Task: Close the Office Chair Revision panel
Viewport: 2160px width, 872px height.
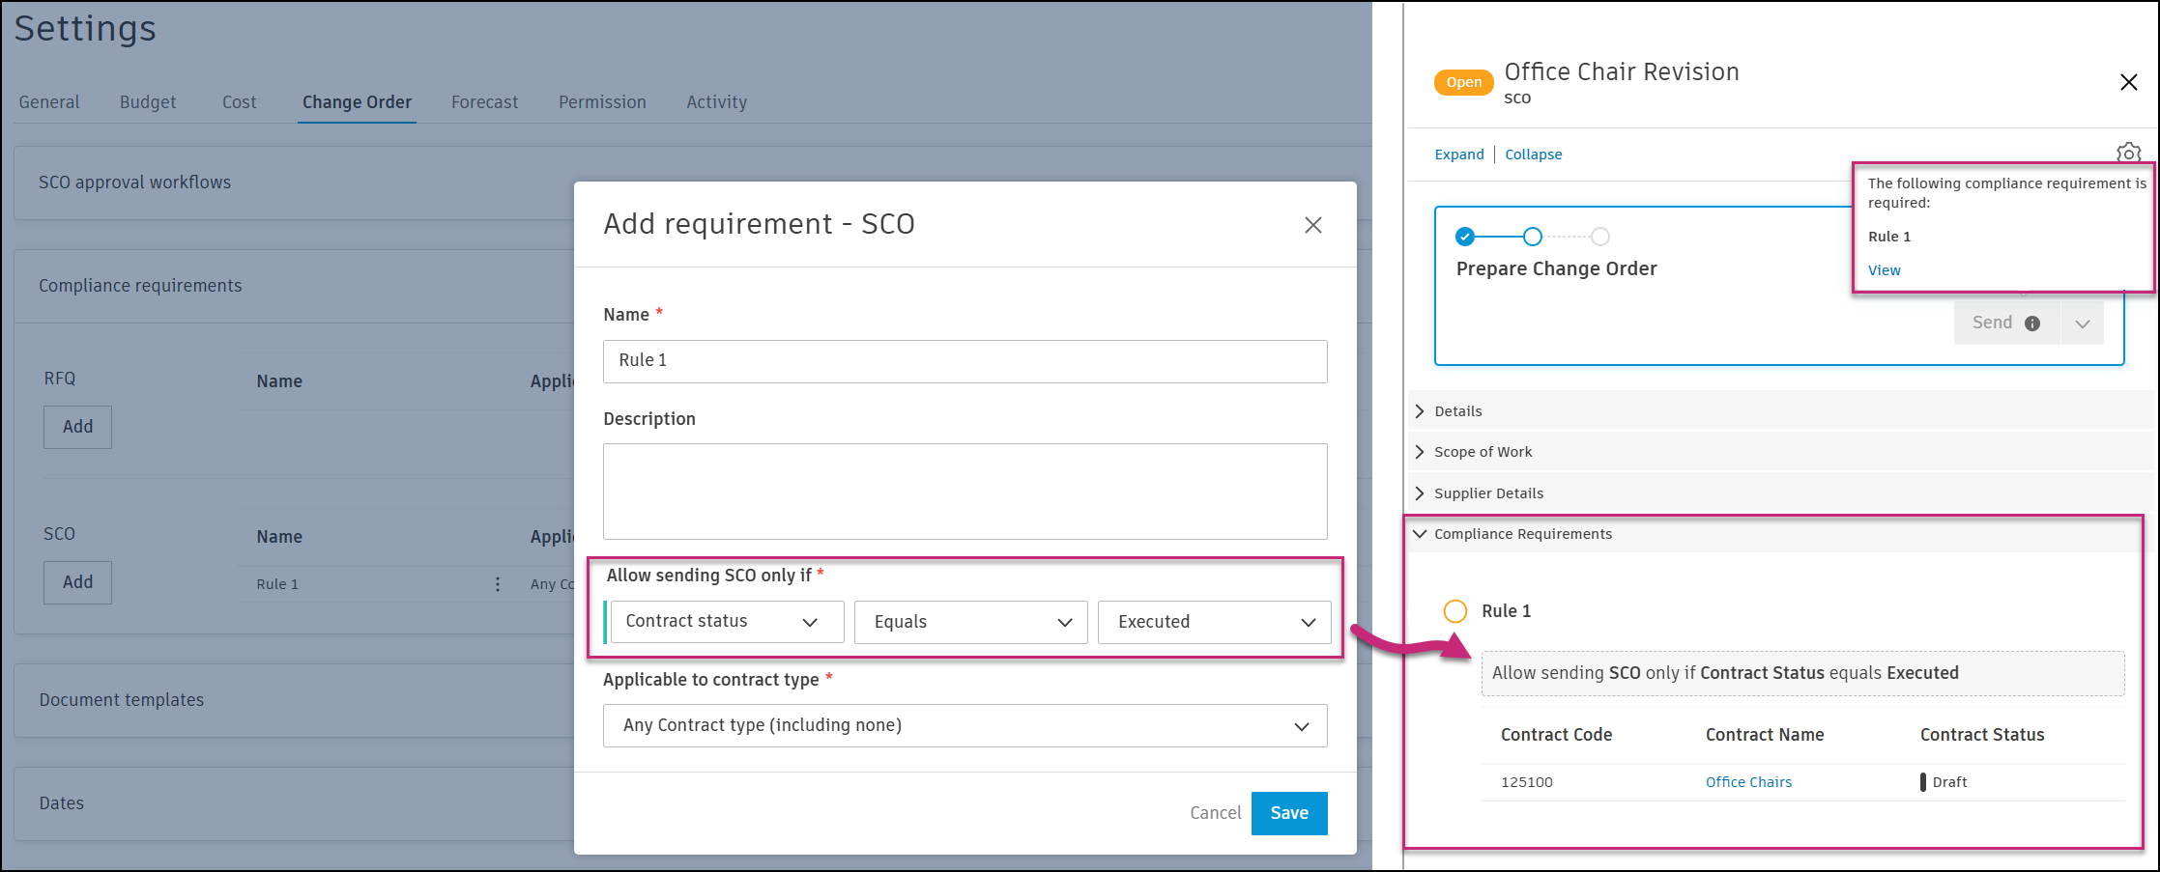Action: [2128, 82]
